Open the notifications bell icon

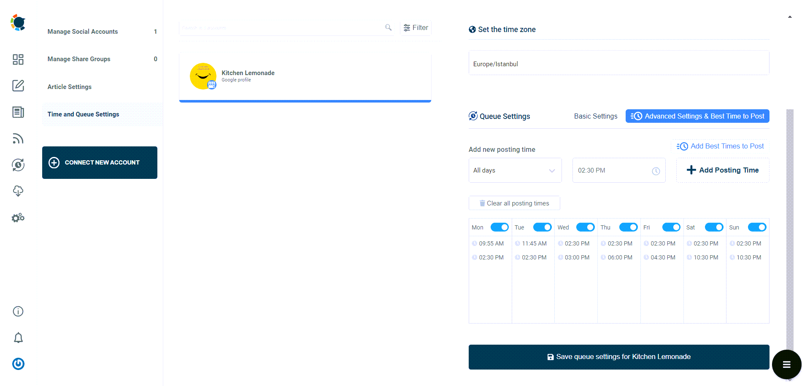click(x=18, y=337)
